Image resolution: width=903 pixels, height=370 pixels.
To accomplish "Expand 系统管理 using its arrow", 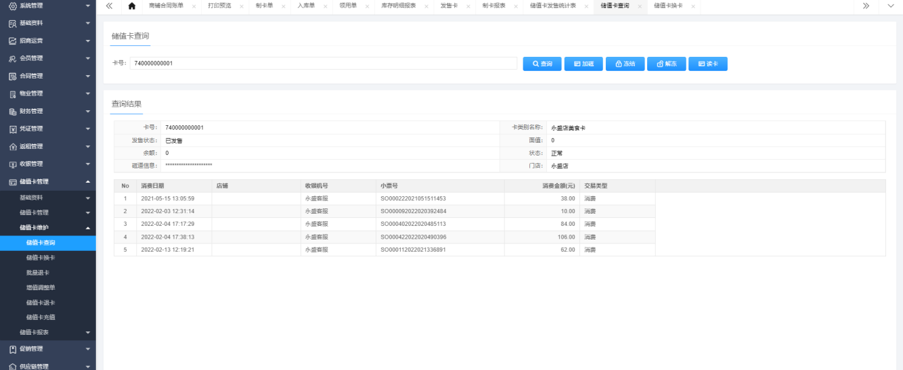I will (88, 5).
